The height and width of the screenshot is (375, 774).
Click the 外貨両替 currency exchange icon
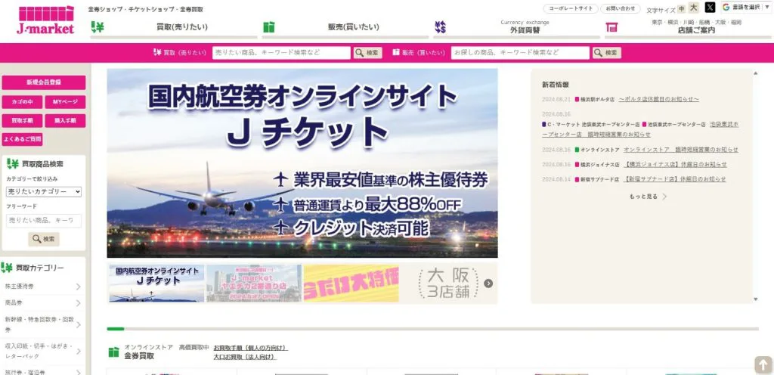coord(441,27)
